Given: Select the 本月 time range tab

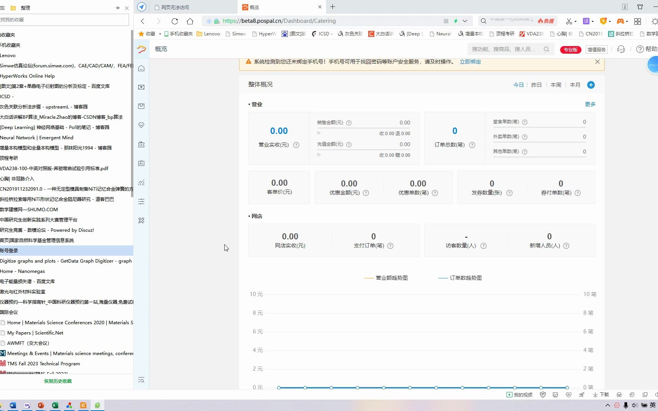Looking at the screenshot, I should coord(575,85).
